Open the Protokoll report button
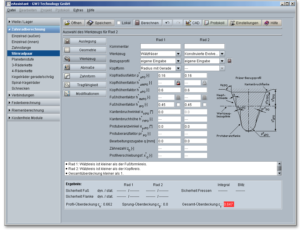The image size is (301, 230). pos(215,23)
